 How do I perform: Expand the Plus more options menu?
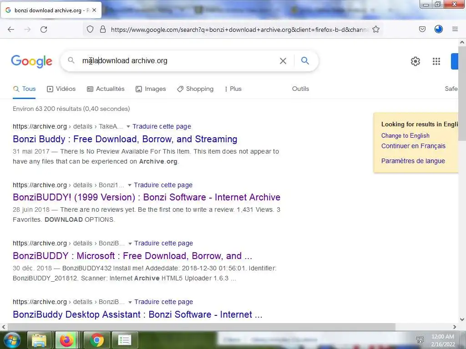[x=233, y=89]
